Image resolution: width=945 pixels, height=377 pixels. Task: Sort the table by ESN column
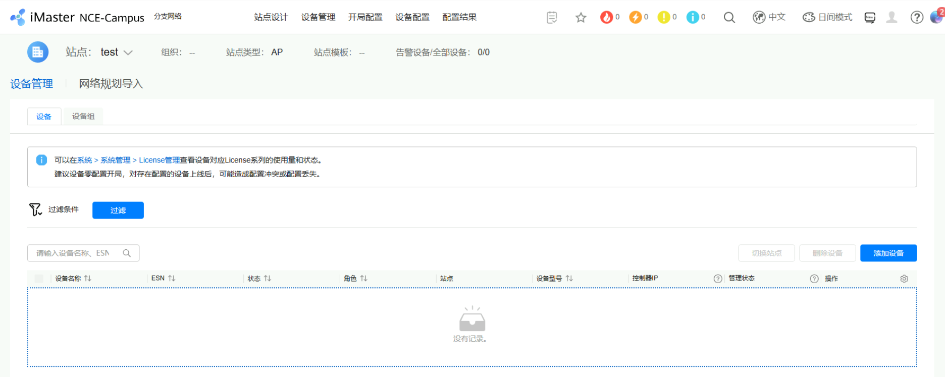click(172, 278)
